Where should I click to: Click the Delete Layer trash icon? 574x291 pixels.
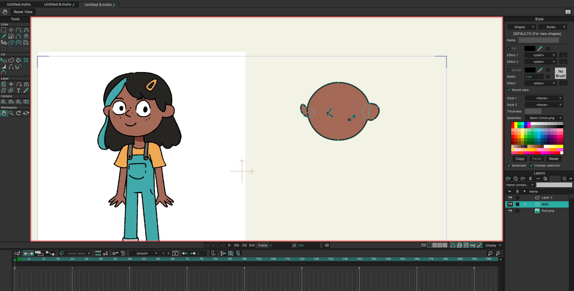pos(530,179)
